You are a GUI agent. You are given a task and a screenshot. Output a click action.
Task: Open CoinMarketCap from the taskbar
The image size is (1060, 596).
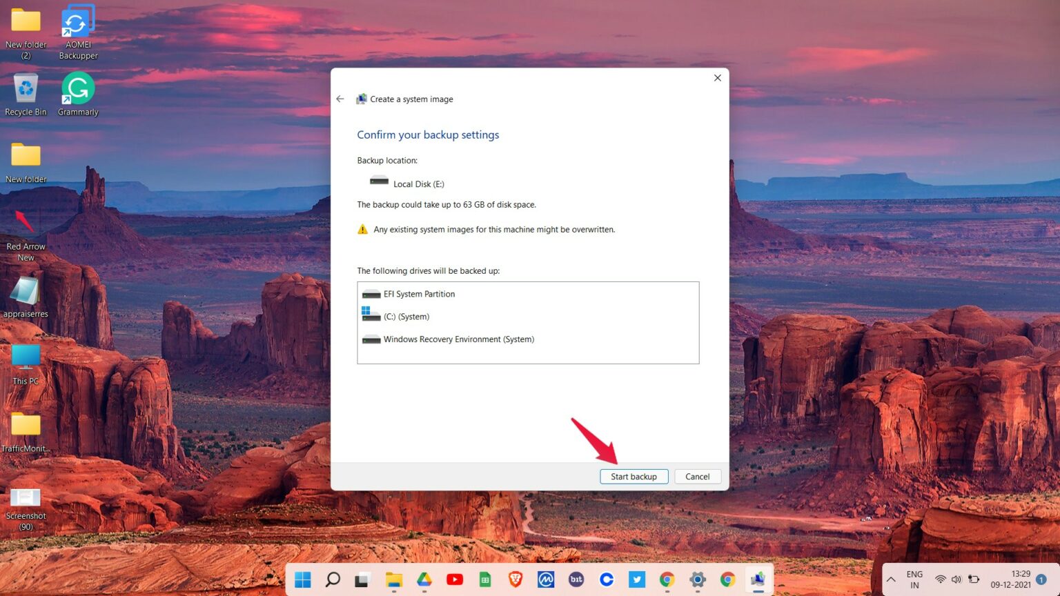(x=546, y=579)
